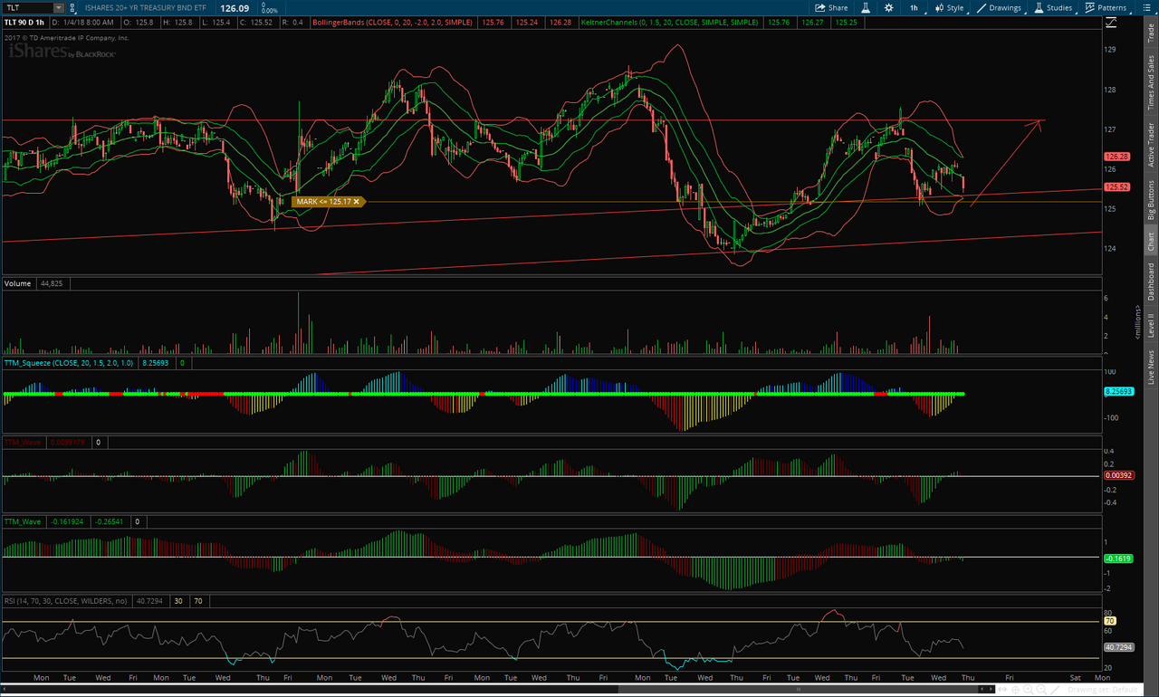Image resolution: width=1159 pixels, height=697 pixels.
Task: Click the crosshair icon at bottom
Action: pyautogui.click(x=1015, y=690)
